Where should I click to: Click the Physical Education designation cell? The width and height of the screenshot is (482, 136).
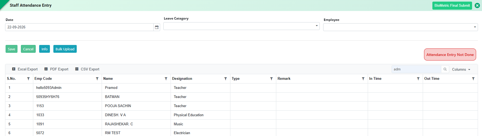200,115
